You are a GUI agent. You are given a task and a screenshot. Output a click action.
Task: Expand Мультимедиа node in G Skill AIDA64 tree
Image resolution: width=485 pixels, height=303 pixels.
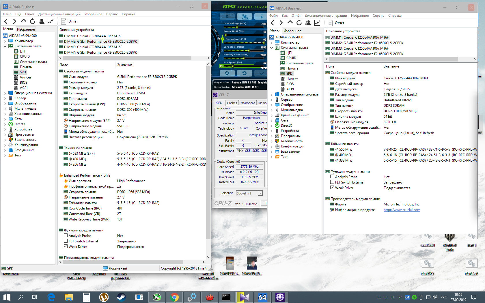tap(5, 109)
